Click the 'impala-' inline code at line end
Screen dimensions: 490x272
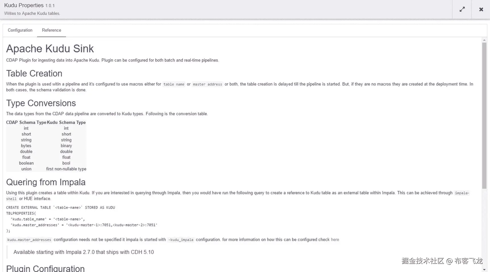(x=462, y=193)
